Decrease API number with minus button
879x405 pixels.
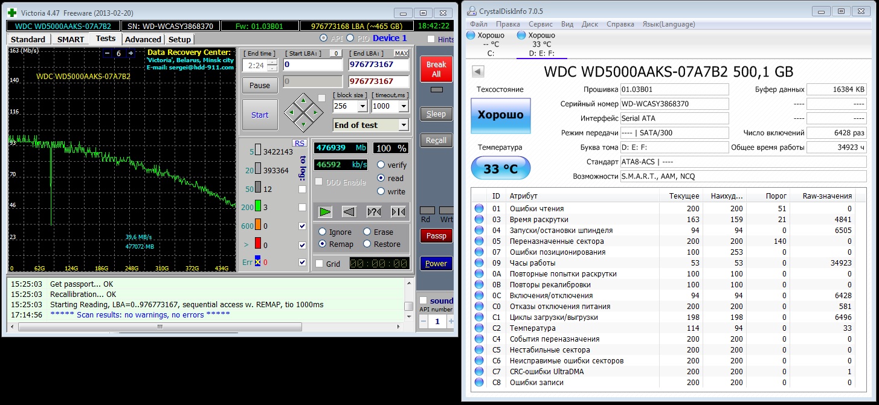coord(423,322)
